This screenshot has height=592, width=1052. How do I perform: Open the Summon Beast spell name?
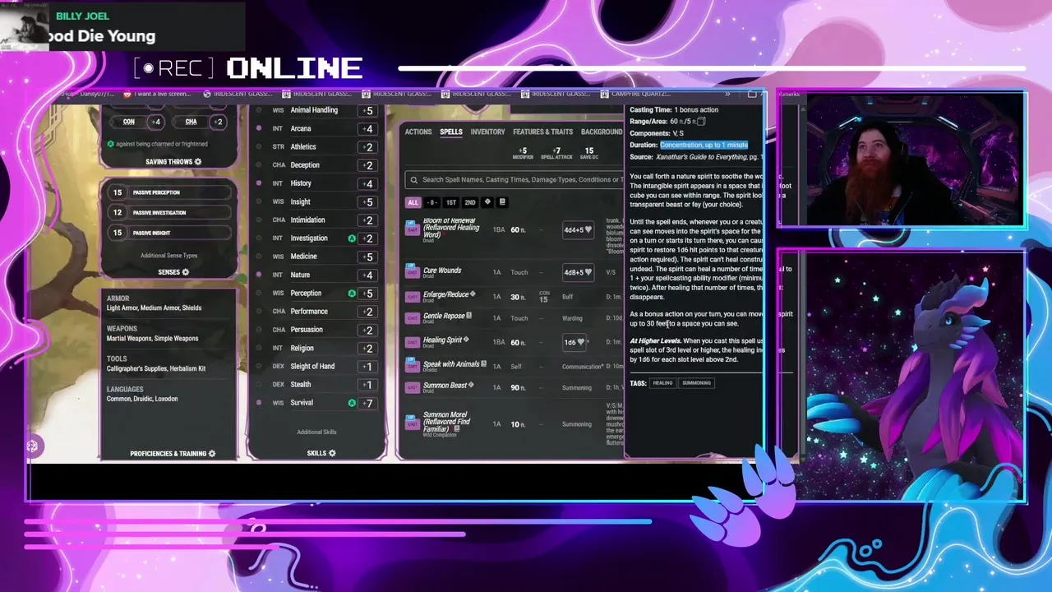point(445,385)
